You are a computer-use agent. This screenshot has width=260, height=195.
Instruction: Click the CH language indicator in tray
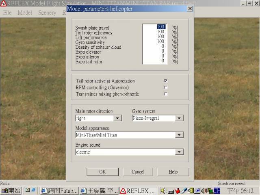217,191
